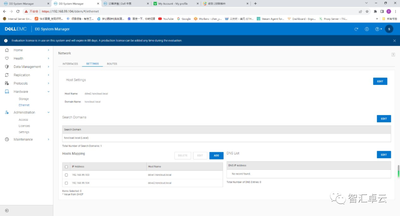The image size is (400, 216).
Task: Click the Hosts Mapping Edit button
Action: tap(200, 155)
